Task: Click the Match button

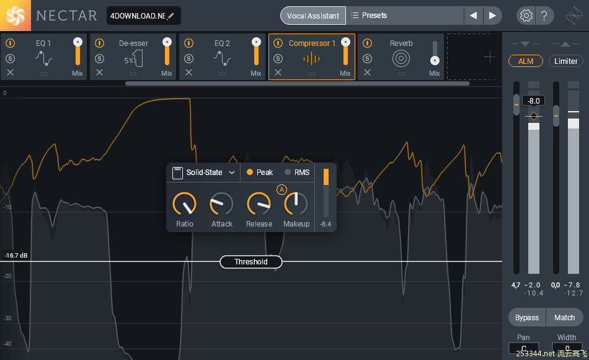Action: tap(565, 318)
